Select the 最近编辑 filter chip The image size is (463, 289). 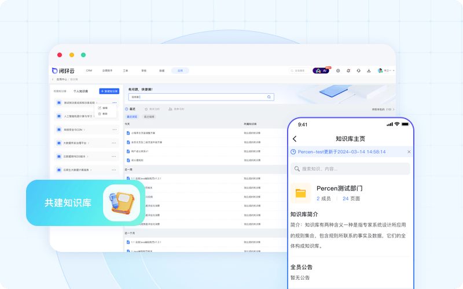click(x=148, y=116)
